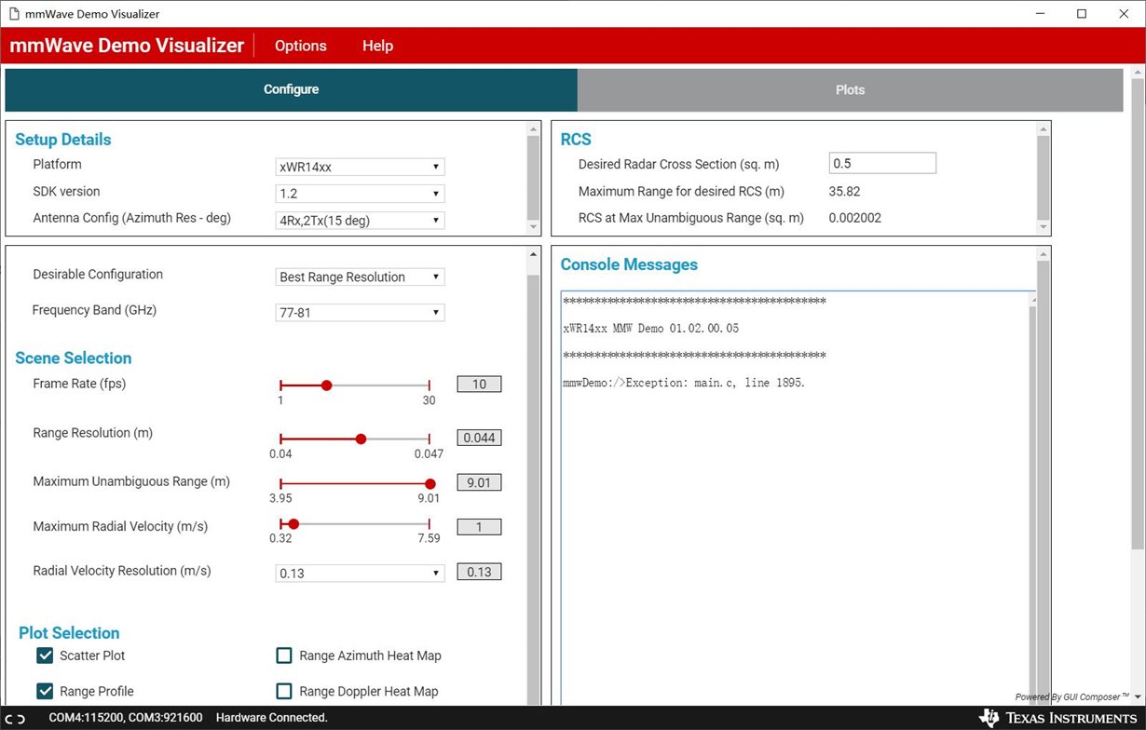
Task: Click the Console Messages heading
Action: pyautogui.click(x=629, y=264)
